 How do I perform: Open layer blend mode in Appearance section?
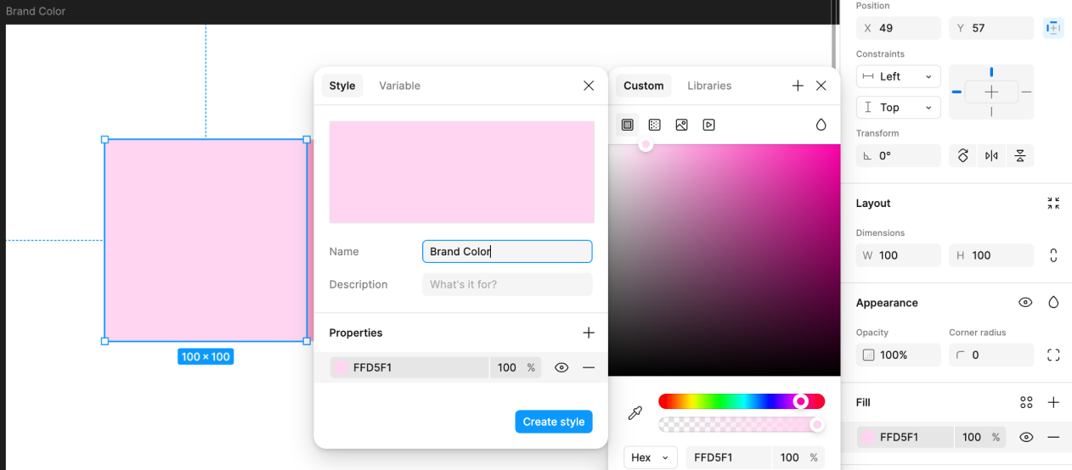tap(1053, 302)
